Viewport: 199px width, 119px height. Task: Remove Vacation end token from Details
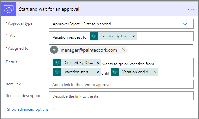pyautogui.click(x=155, y=72)
